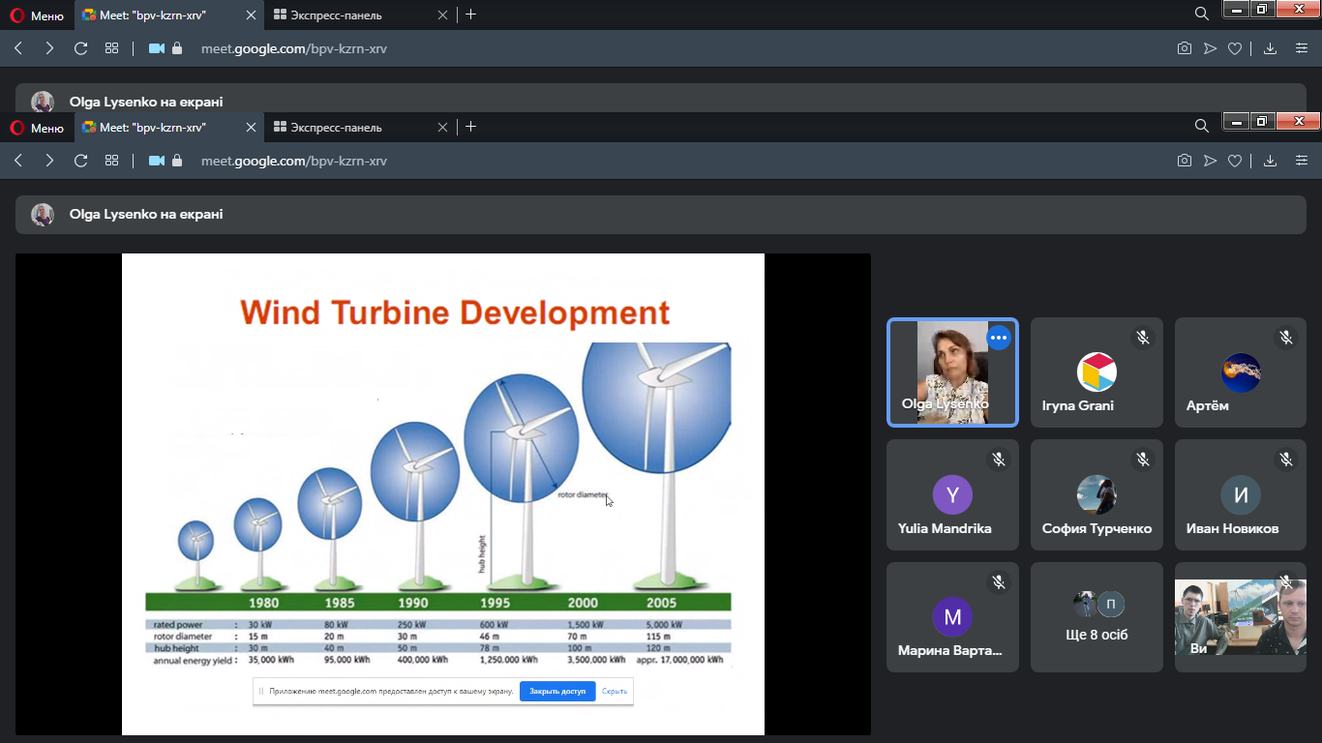Click the topmost snapshot camera icon
This screenshot has width=1322, height=743.
1184,48
